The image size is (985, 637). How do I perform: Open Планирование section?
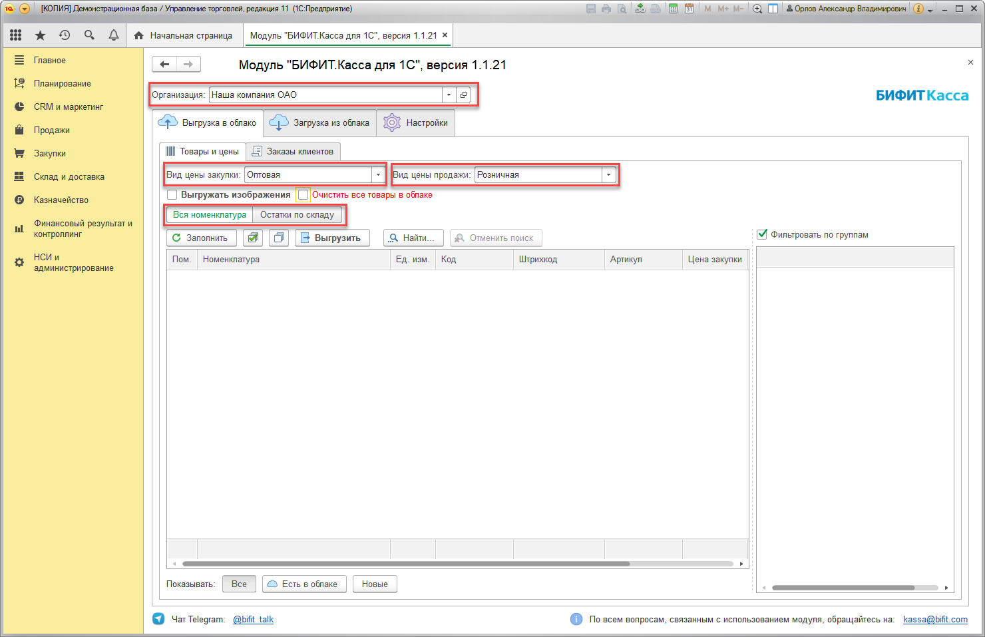73,83
